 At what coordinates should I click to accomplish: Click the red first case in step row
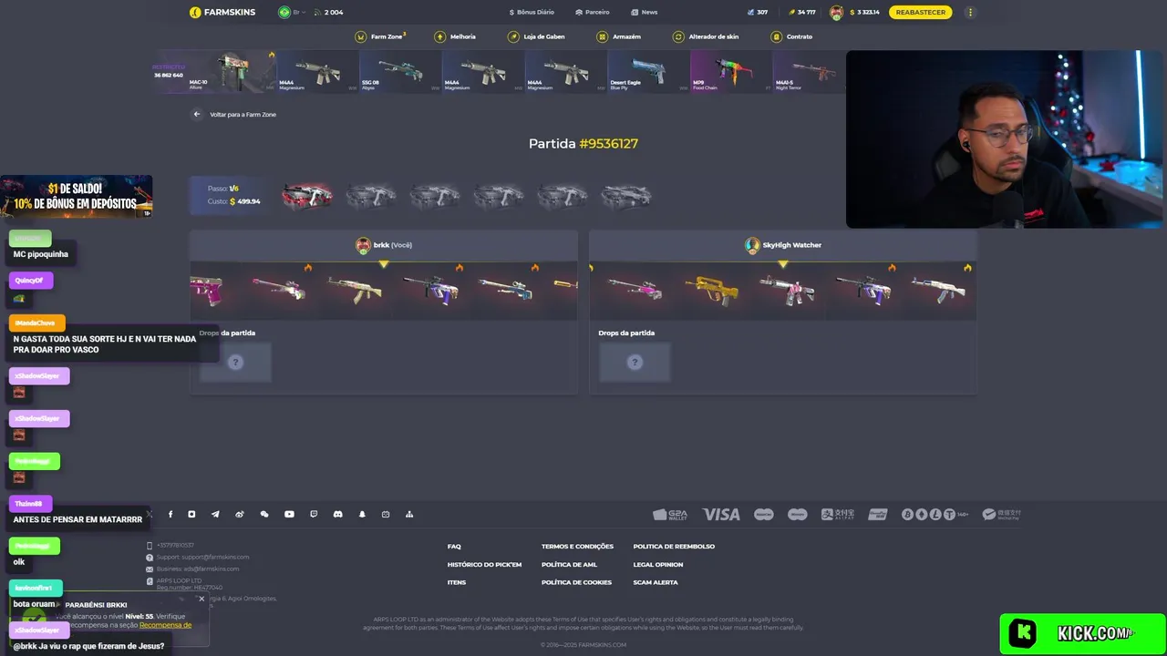[307, 195]
